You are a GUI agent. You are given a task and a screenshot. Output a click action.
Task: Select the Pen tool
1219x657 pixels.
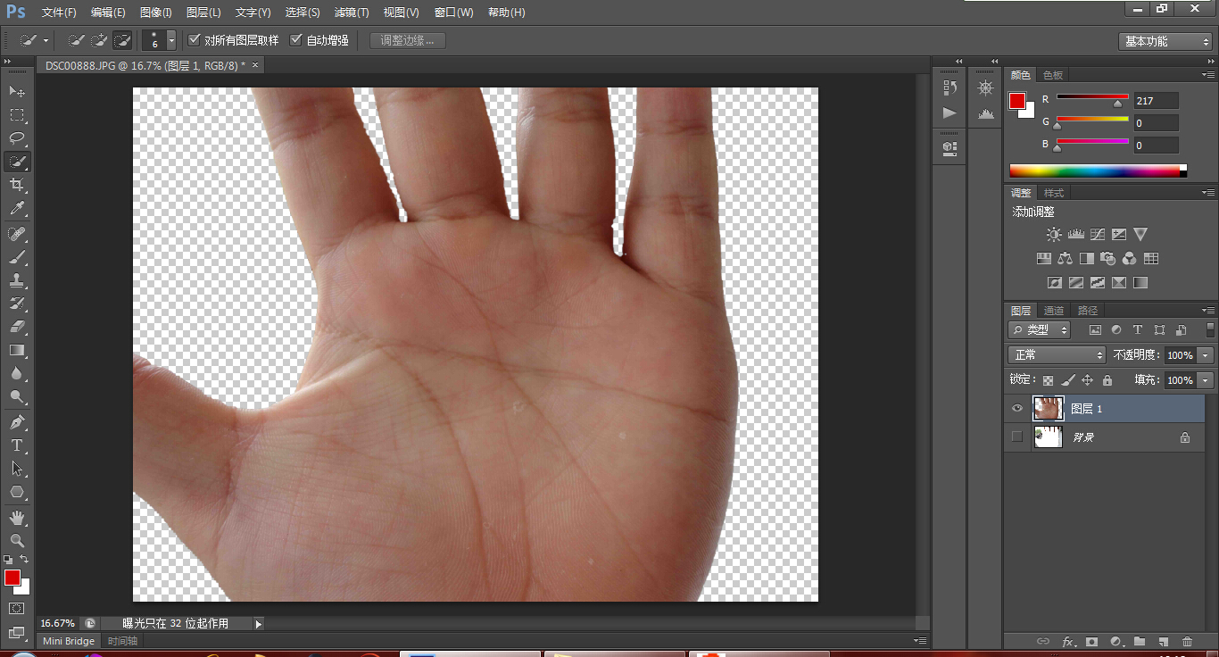(17, 421)
